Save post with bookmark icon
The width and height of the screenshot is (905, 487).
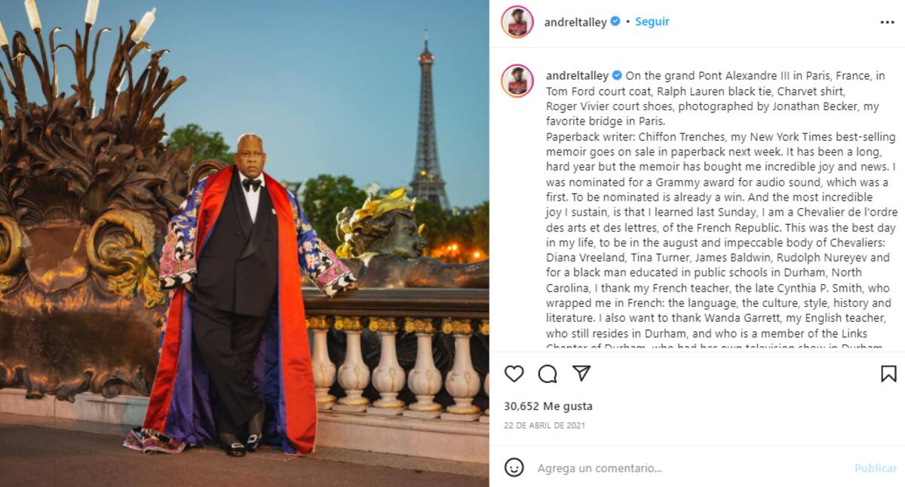888,374
